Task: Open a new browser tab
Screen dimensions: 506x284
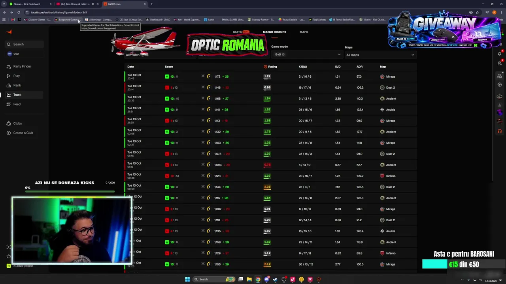Action: tap(152, 4)
